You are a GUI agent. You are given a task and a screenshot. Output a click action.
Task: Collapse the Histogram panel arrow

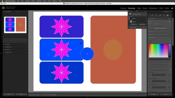pos(171,11)
